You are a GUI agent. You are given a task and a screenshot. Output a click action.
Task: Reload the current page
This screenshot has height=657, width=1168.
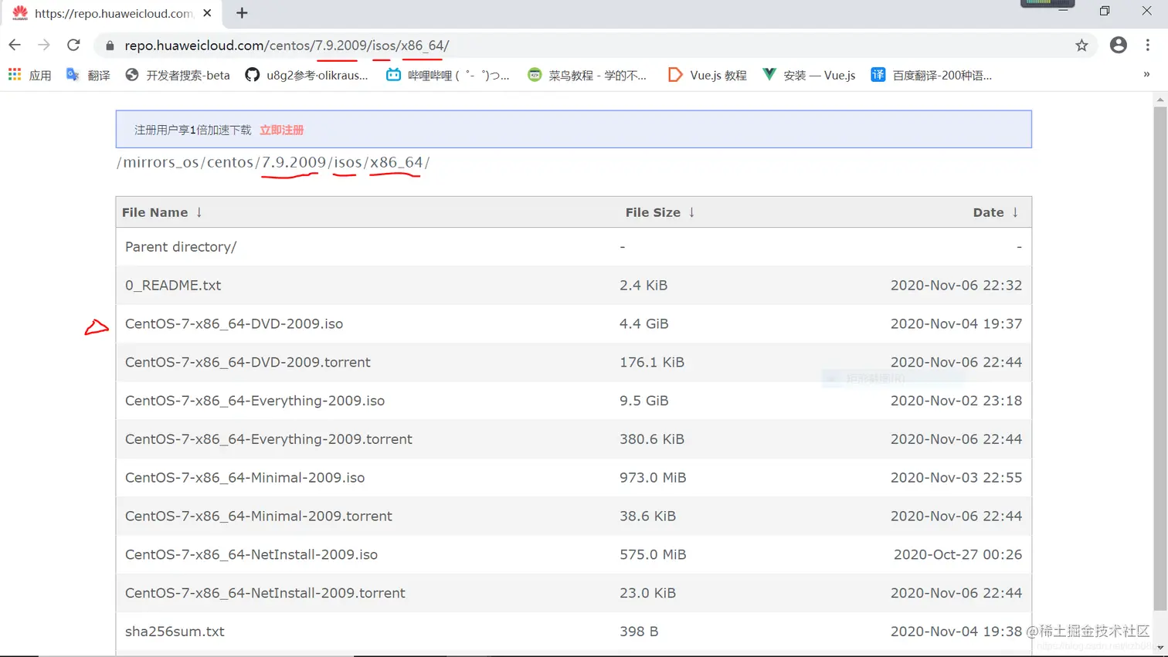73,45
